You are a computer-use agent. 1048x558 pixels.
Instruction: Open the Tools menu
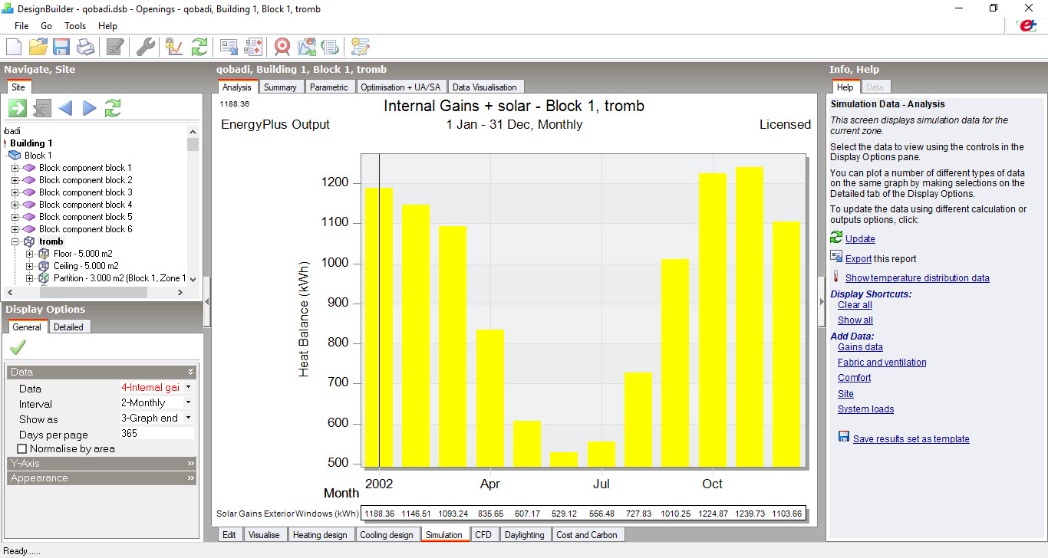(75, 25)
